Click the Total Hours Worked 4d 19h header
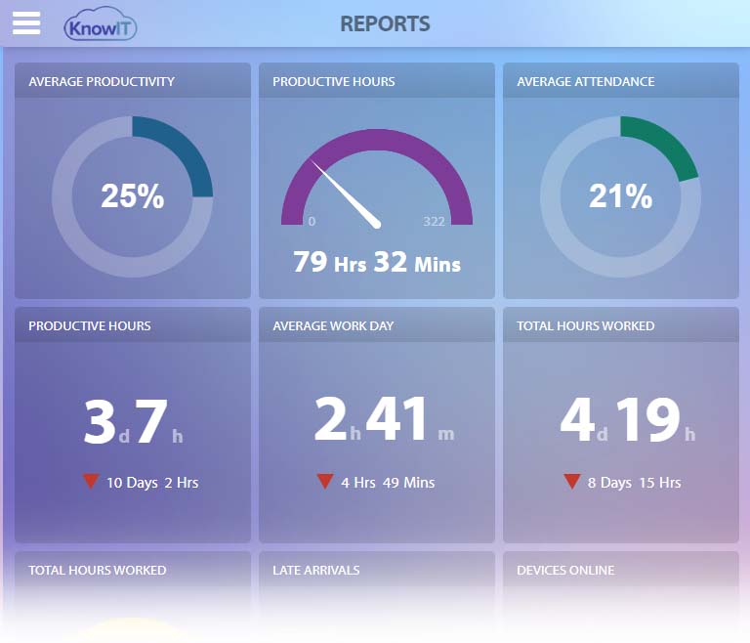Viewport: 750px width, 643px height. 621,325
